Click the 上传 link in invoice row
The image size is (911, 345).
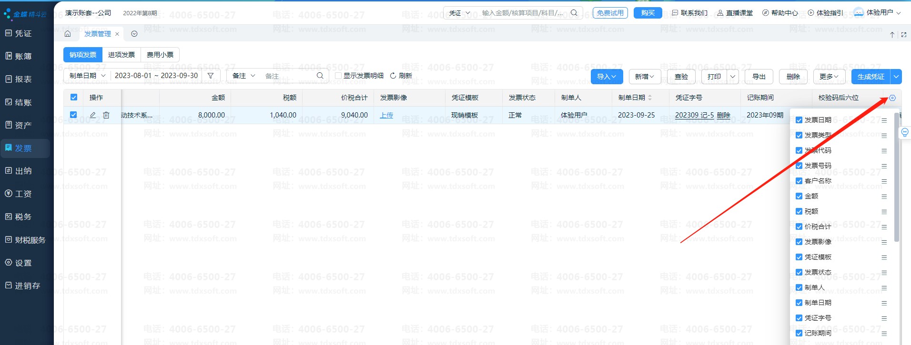click(x=386, y=115)
